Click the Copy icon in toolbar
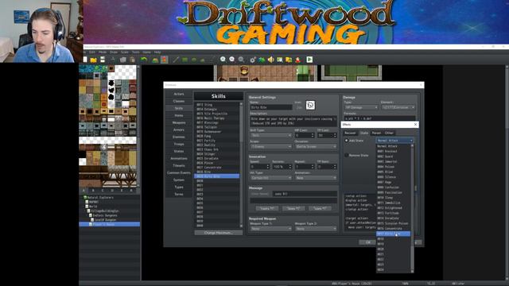509x286 pixels. (x=123, y=60)
